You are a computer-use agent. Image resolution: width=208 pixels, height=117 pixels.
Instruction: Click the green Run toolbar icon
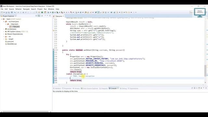point(53,12)
